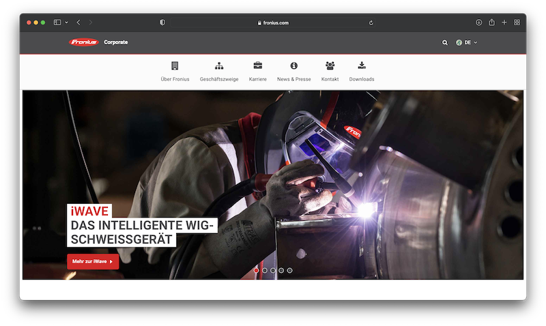The width and height of the screenshot is (546, 326).
Task: Click the Fronius logo
Action: [x=84, y=42]
